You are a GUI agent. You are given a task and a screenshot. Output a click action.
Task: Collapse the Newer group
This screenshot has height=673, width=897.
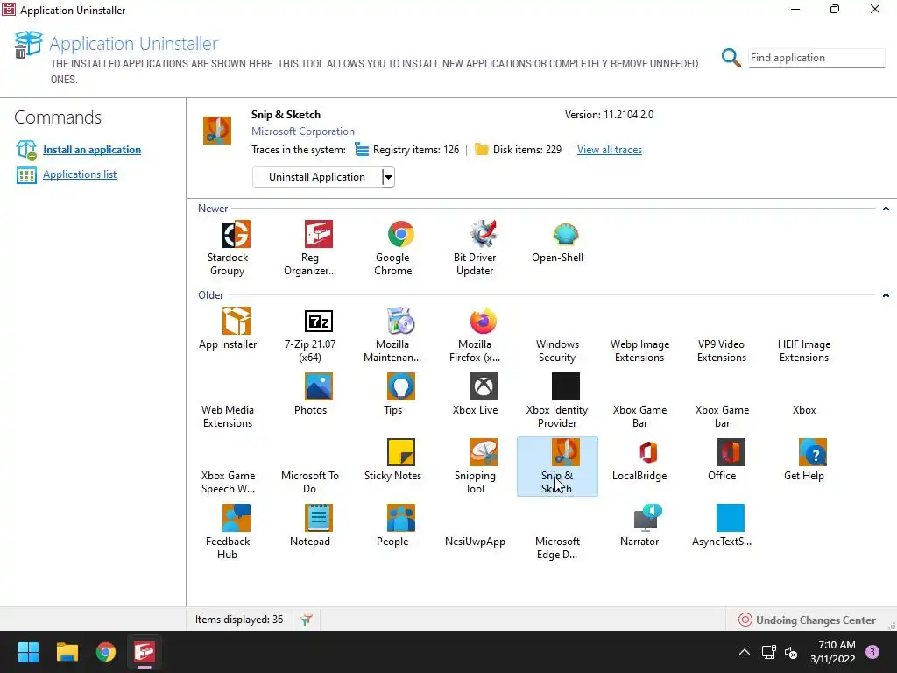click(x=886, y=209)
